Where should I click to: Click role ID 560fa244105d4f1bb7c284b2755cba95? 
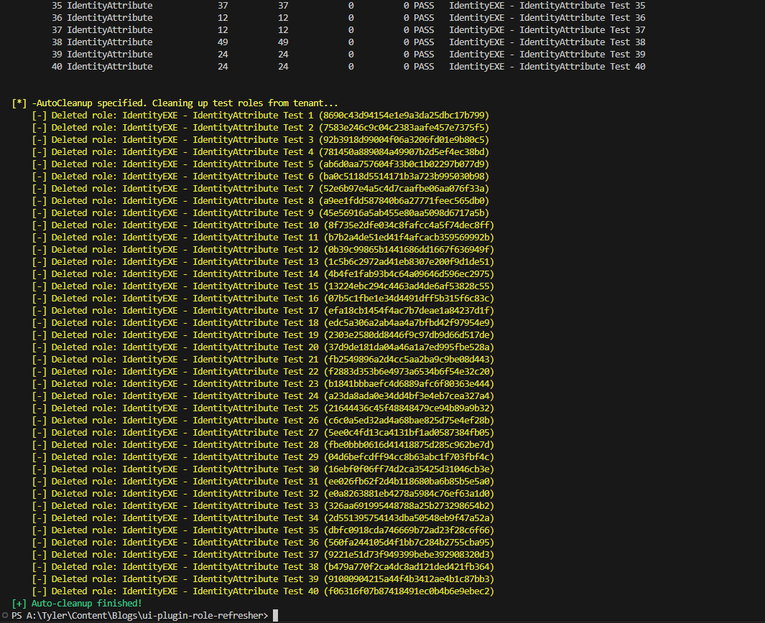pos(409,542)
